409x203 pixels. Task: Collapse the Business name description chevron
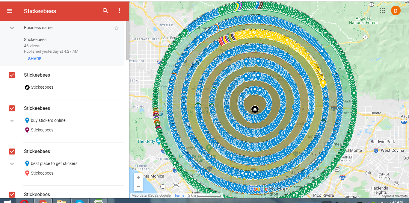(12, 28)
